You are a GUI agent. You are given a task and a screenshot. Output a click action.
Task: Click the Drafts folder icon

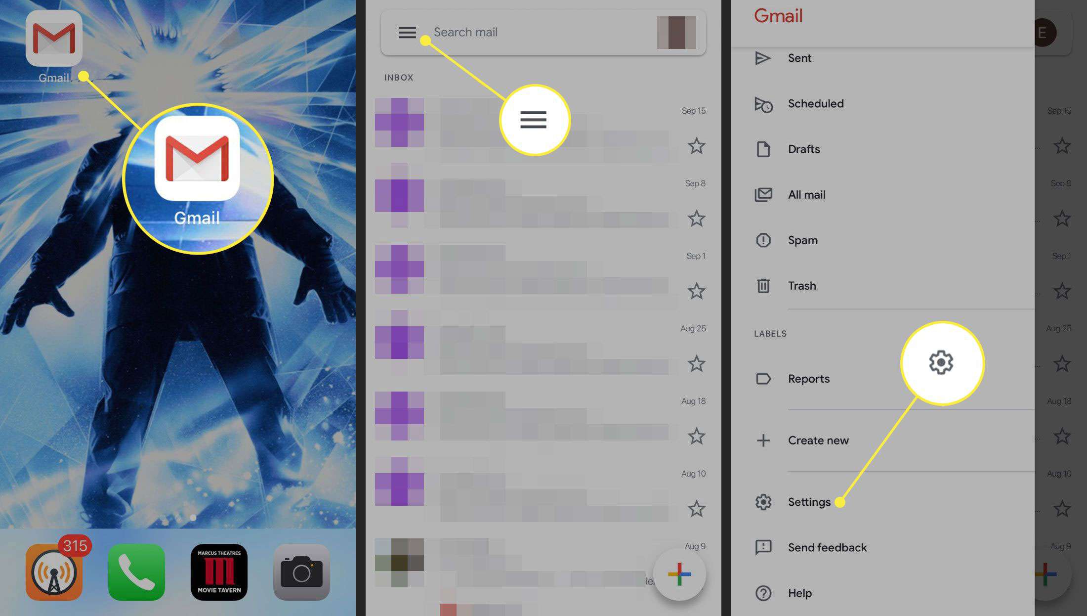[x=764, y=149]
